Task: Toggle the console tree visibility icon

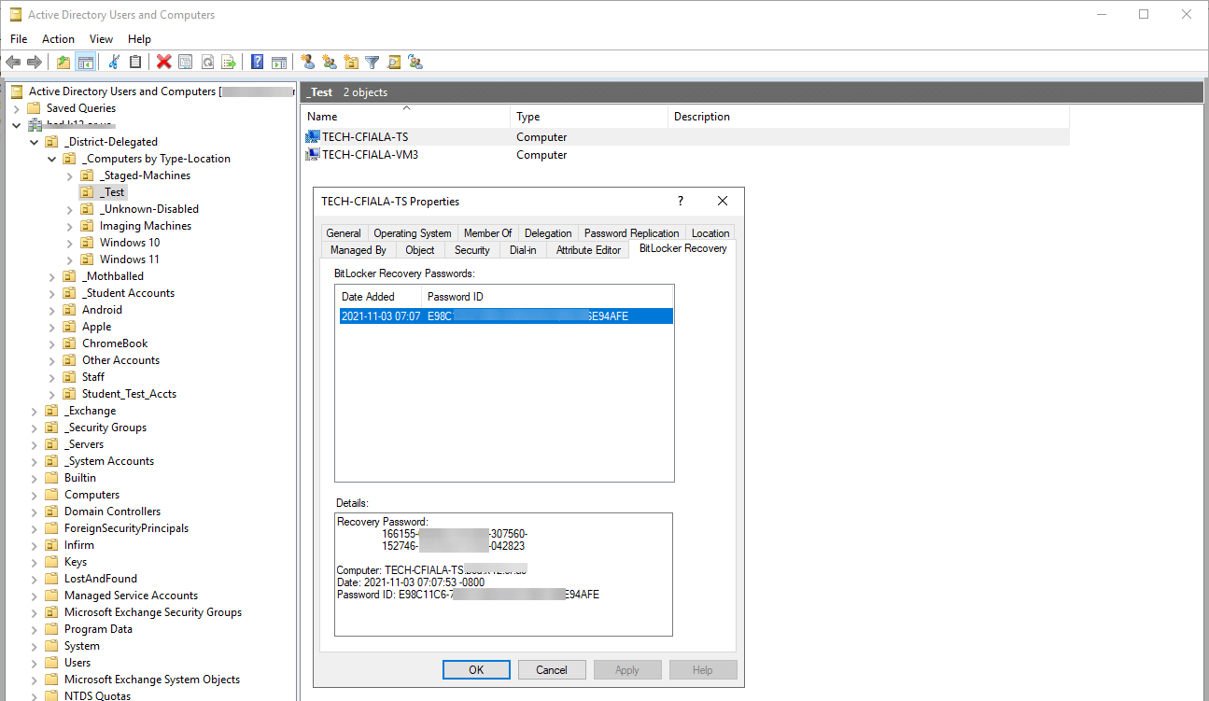Action: (x=86, y=62)
